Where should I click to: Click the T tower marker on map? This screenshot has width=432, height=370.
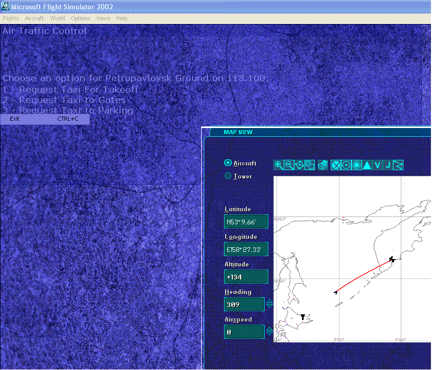[x=303, y=317]
